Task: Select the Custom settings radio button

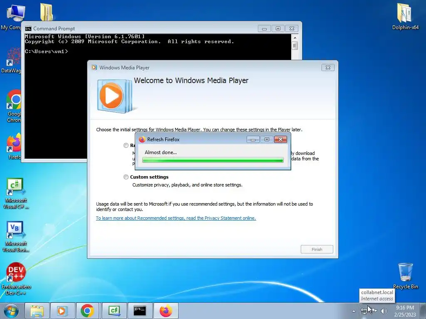Action: coord(126,177)
